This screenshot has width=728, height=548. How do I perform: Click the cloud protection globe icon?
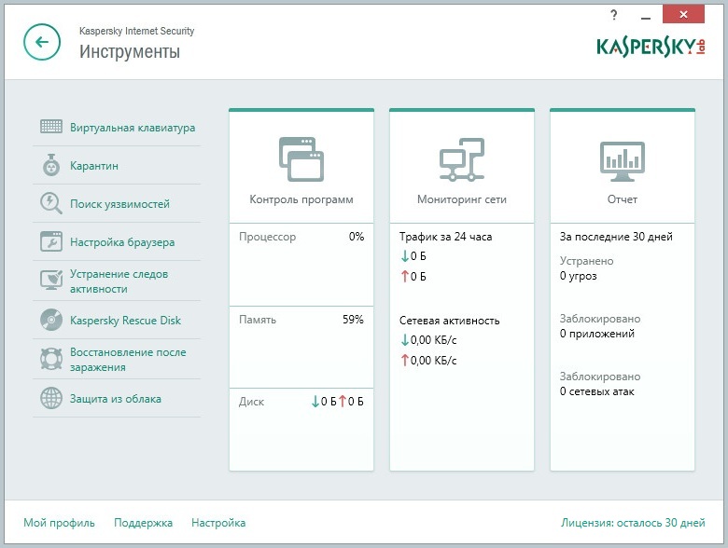tap(51, 398)
